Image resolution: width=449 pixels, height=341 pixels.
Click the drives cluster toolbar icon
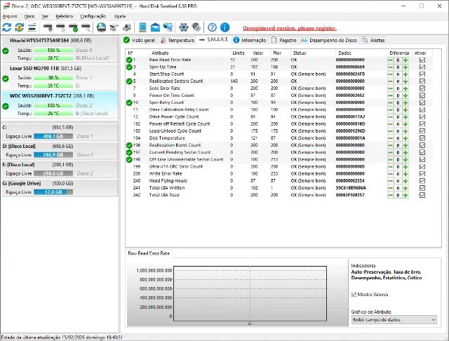tap(114, 27)
